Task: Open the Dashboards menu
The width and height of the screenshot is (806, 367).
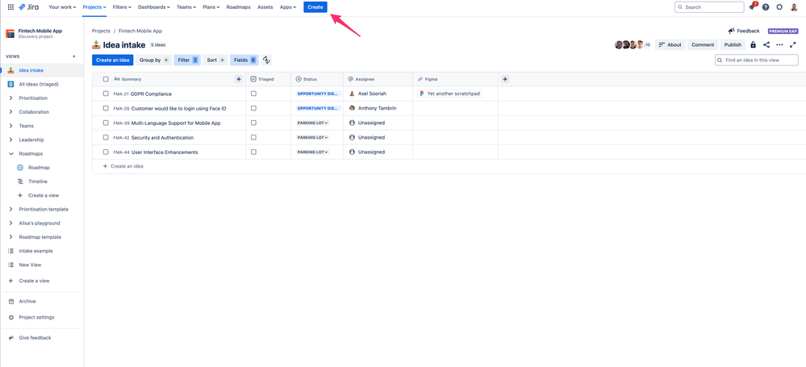Action: tap(153, 7)
